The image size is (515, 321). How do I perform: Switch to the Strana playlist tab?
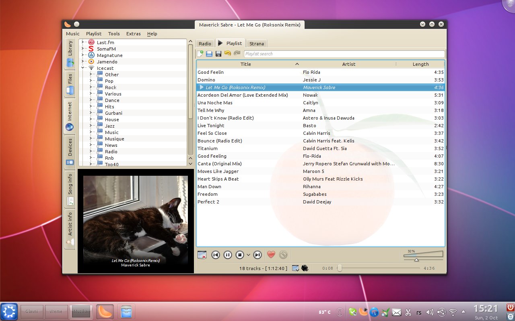[x=257, y=43]
